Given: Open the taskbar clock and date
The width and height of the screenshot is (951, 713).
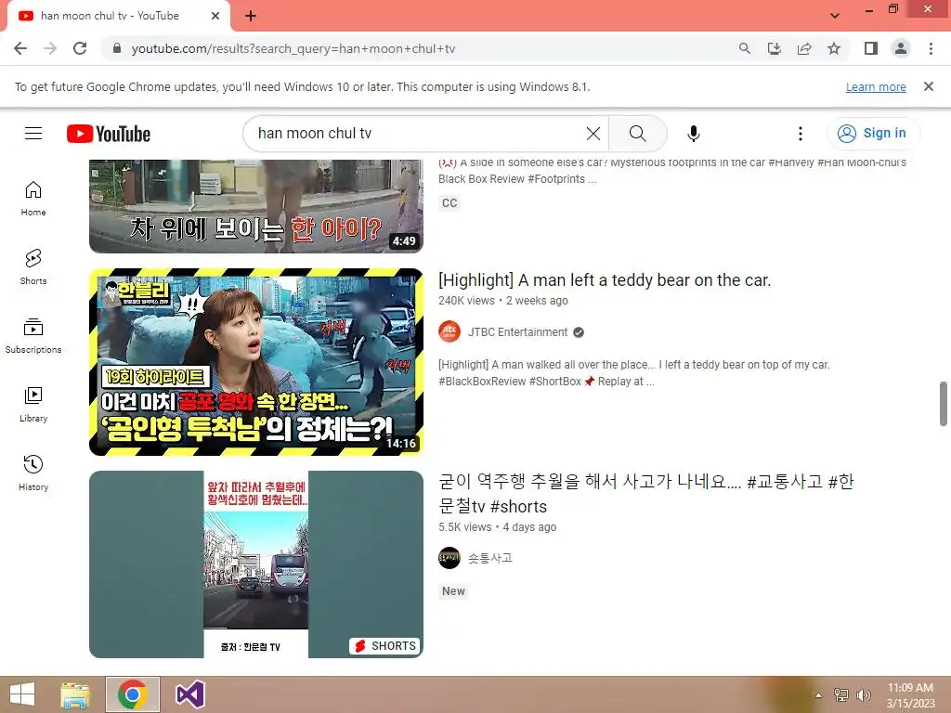Looking at the screenshot, I should (x=910, y=695).
